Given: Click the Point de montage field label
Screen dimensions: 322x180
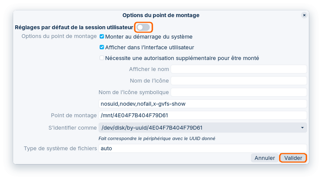Looking at the screenshot, I should click(74, 115).
